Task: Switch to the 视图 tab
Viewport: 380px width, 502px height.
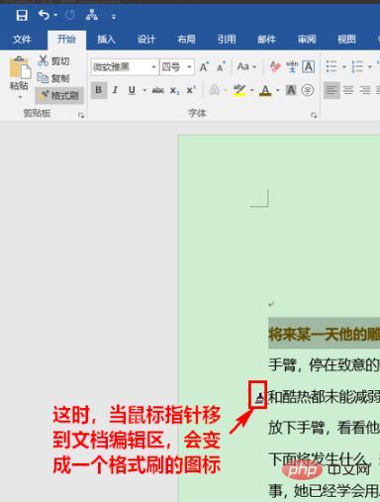Action: [346, 40]
